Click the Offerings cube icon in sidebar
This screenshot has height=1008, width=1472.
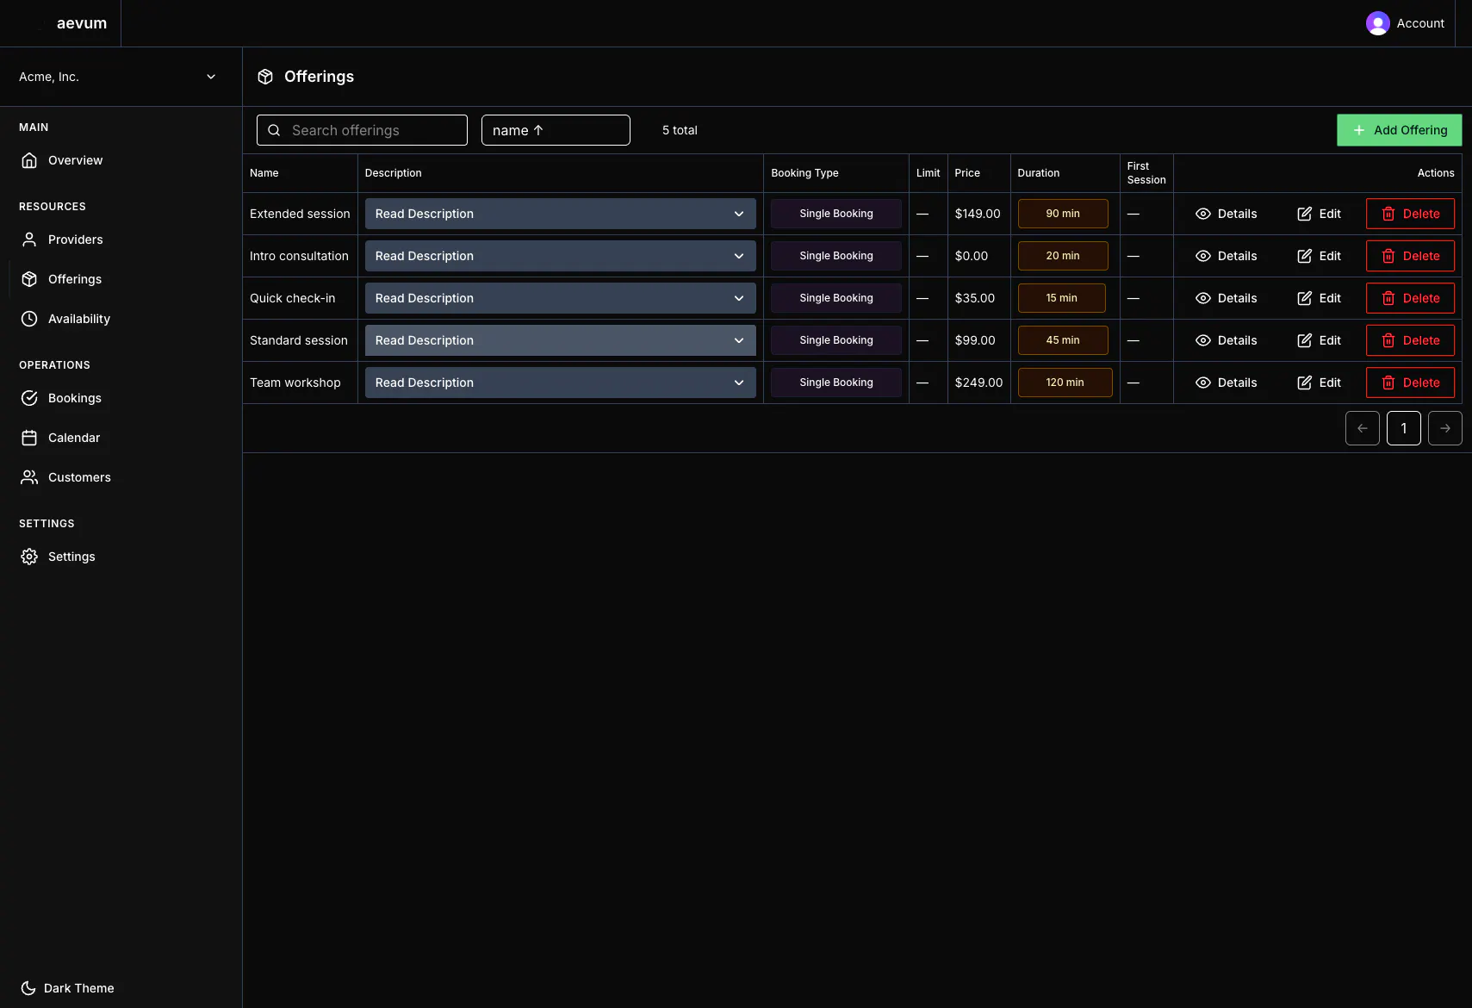pyautogui.click(x=29, y=279)
